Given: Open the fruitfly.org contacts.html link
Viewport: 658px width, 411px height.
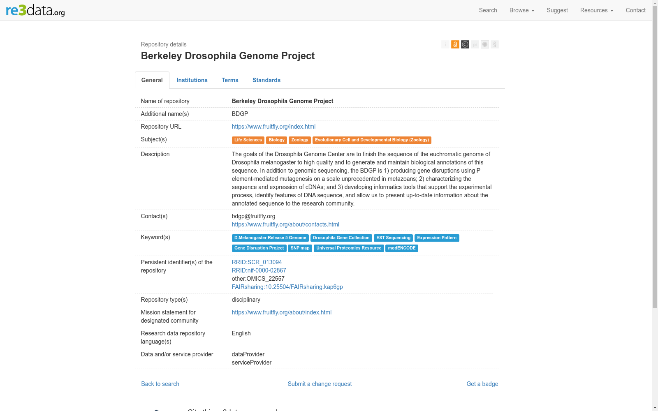Looking at the screenshot, I should click(x=285, y=224).
